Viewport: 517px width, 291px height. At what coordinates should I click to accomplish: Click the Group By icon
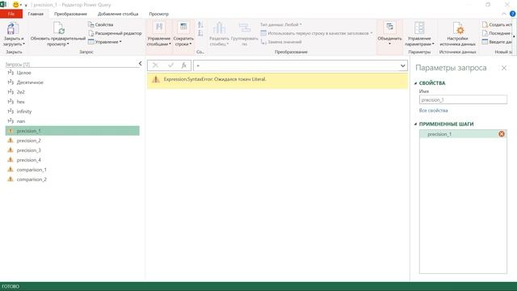click(x=245, y=28)
